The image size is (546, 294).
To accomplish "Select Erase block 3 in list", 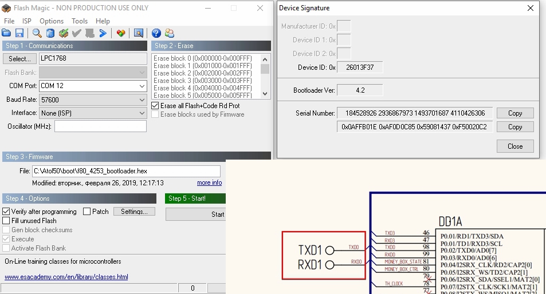I will coord(203,81).
